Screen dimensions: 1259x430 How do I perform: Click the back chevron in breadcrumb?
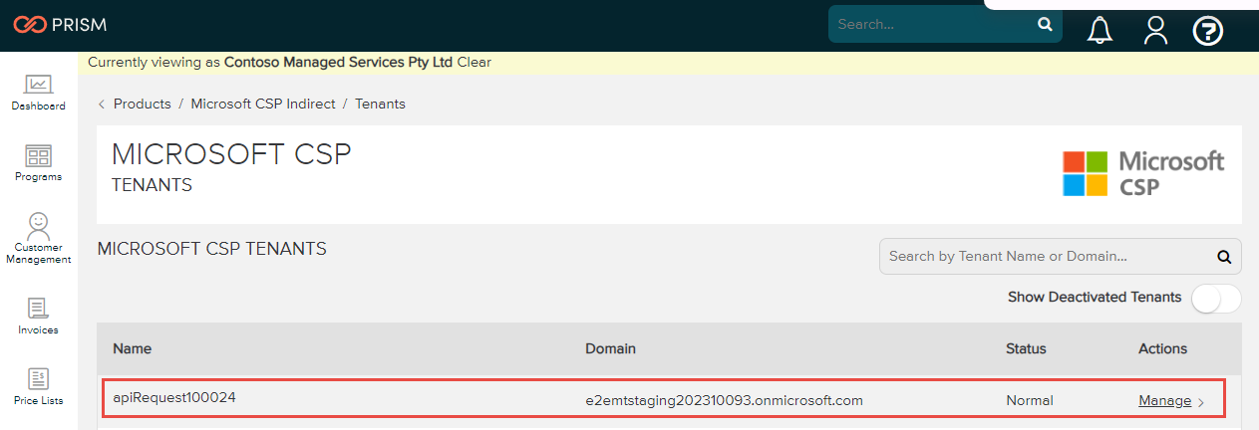click(x=102, y=104)
